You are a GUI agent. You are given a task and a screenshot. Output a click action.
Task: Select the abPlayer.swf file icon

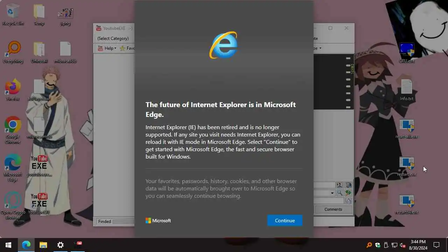(39, 90)
